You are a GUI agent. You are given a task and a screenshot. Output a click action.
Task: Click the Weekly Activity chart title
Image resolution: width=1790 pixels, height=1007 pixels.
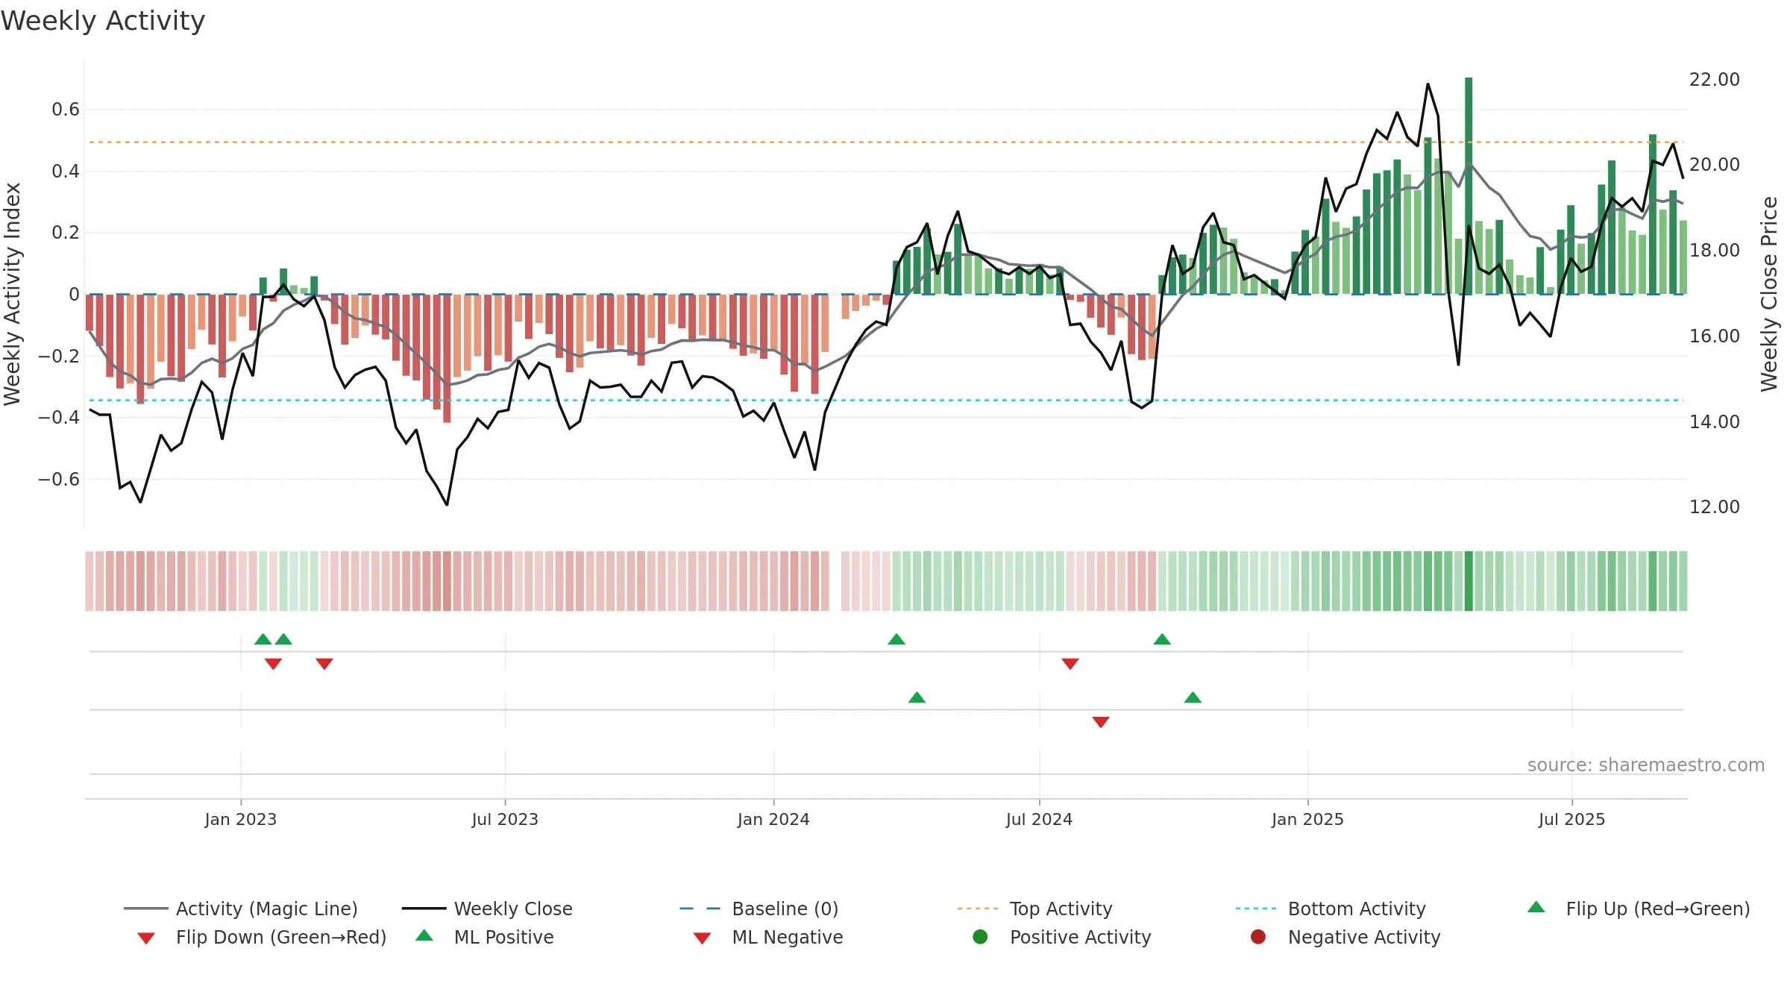click(103, 21)
